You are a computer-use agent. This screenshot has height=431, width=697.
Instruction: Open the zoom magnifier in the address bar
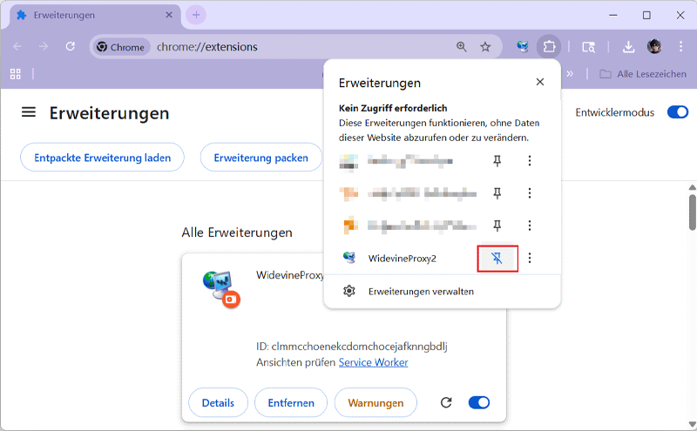(462, 47)
